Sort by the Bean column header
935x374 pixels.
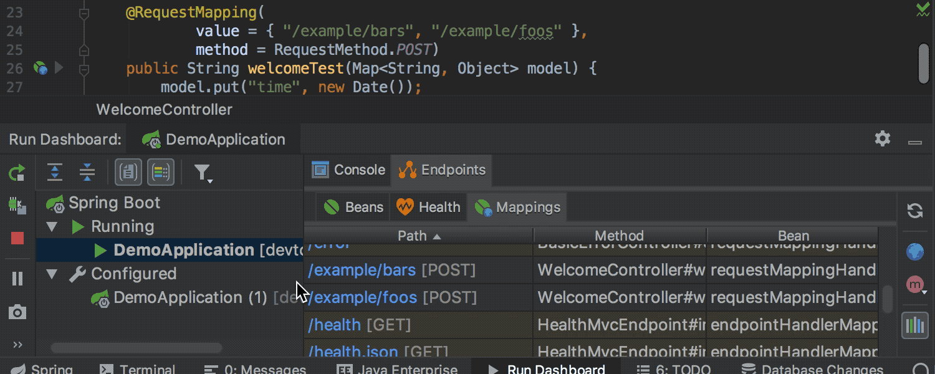pyautogui.click(x=793, y=236)
